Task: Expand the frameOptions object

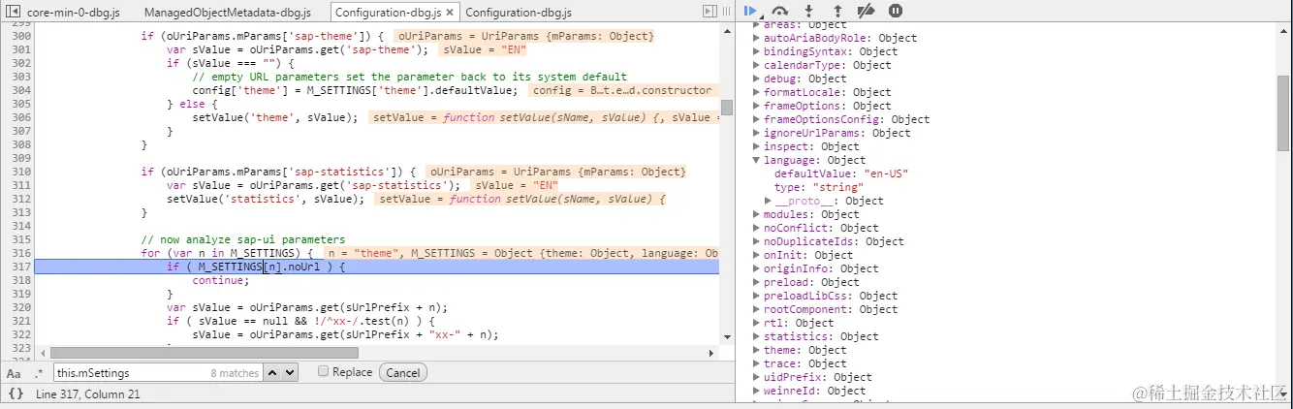Action: [x=756, y=106]
